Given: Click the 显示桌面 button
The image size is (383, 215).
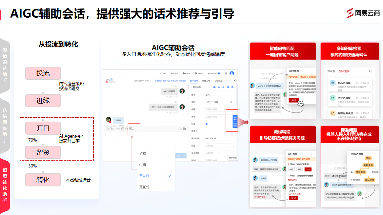Looking at the screenshot, I should click(x=233, y=158).
